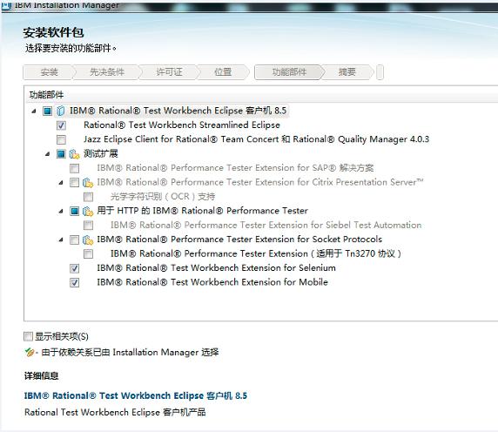Uncheck Test Workbench Extension for Mobile

[x=75, y=283]
